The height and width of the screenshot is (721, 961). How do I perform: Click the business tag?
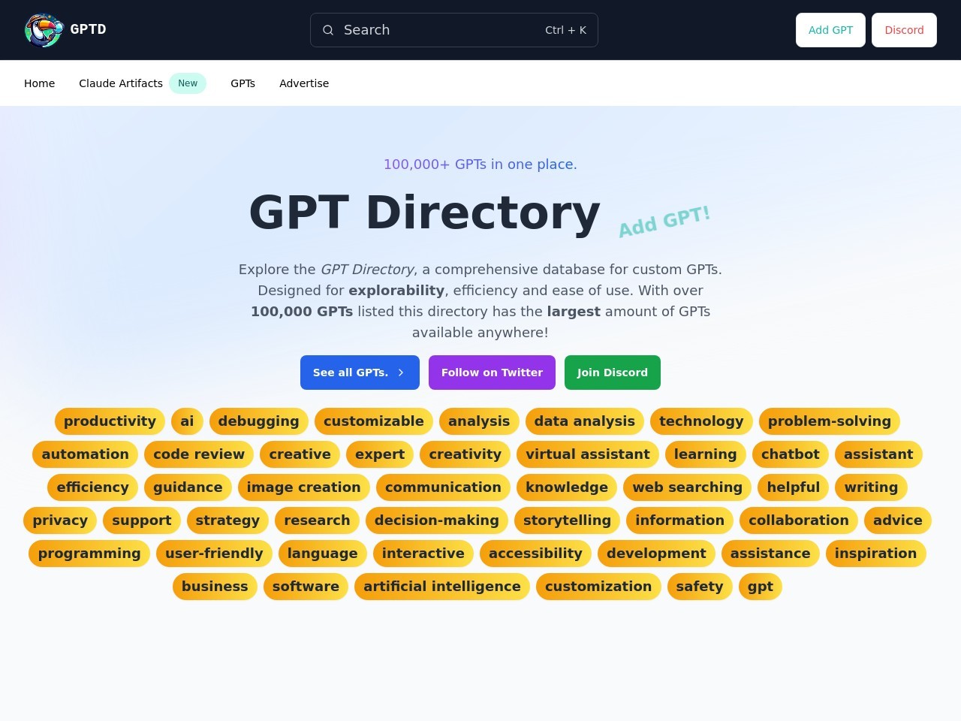(215, 587)
